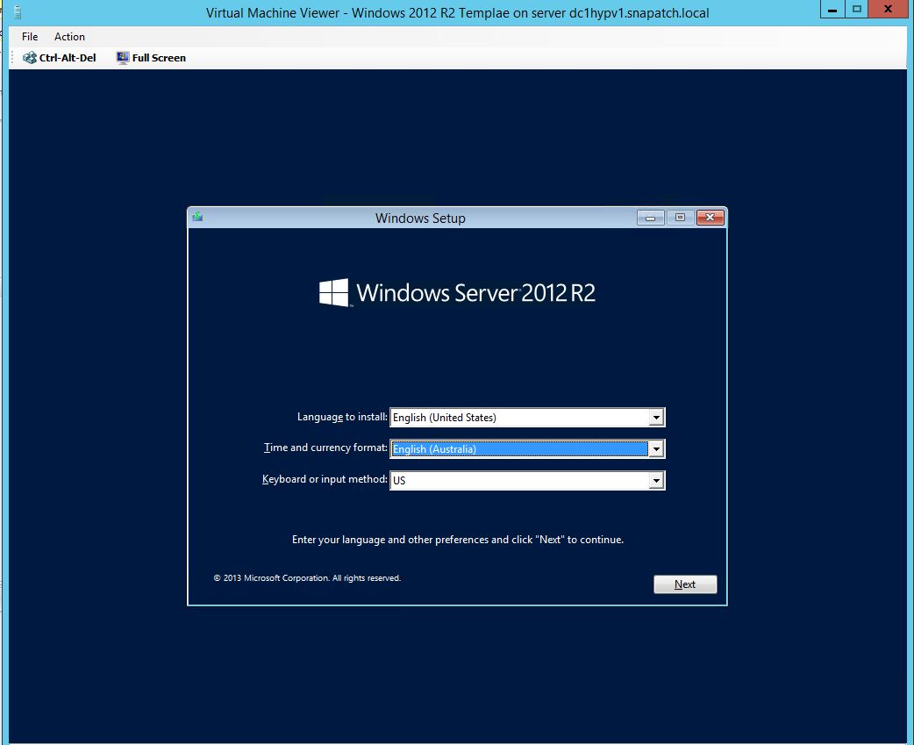Click the Virtual Machine Viewer title bar icon

tap(18, 12)
